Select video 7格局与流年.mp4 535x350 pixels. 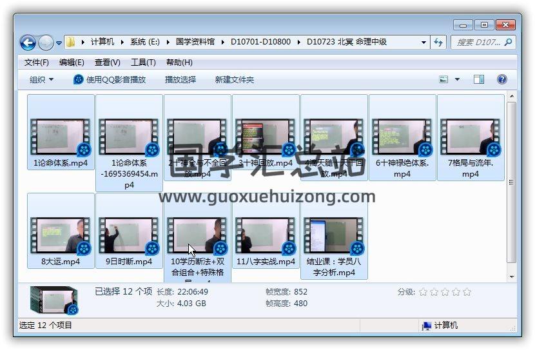tap(471, 137)
